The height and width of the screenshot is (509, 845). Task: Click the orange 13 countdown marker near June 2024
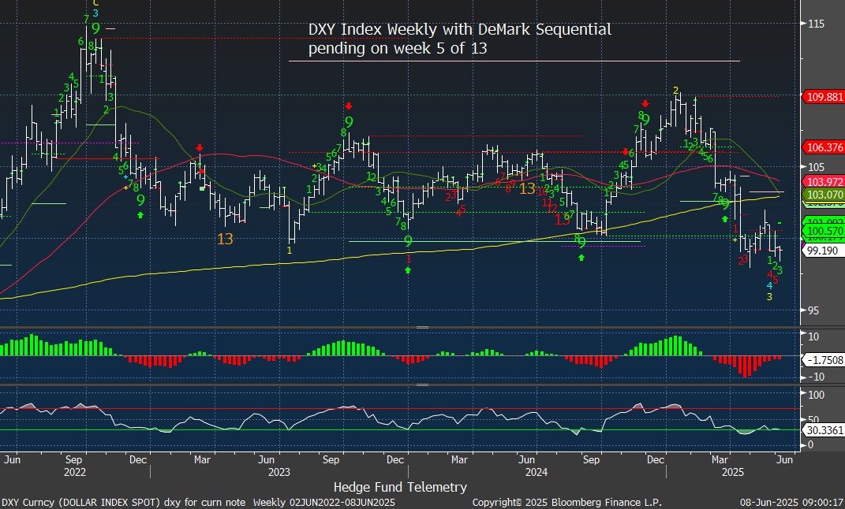point(527,189)
